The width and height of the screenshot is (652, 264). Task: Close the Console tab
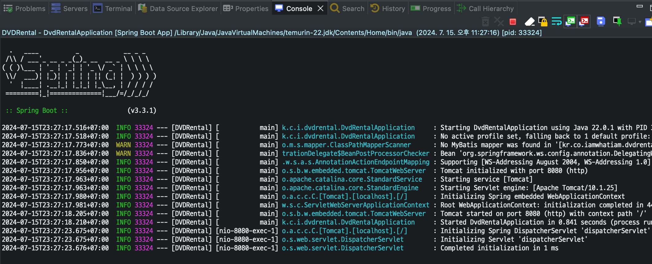(320, 8)
